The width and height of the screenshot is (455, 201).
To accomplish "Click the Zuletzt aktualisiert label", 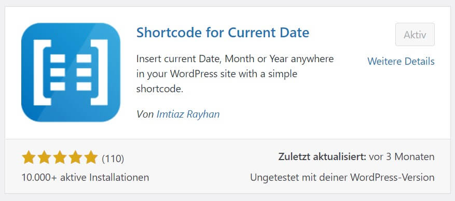I will [x=322, y=156].
